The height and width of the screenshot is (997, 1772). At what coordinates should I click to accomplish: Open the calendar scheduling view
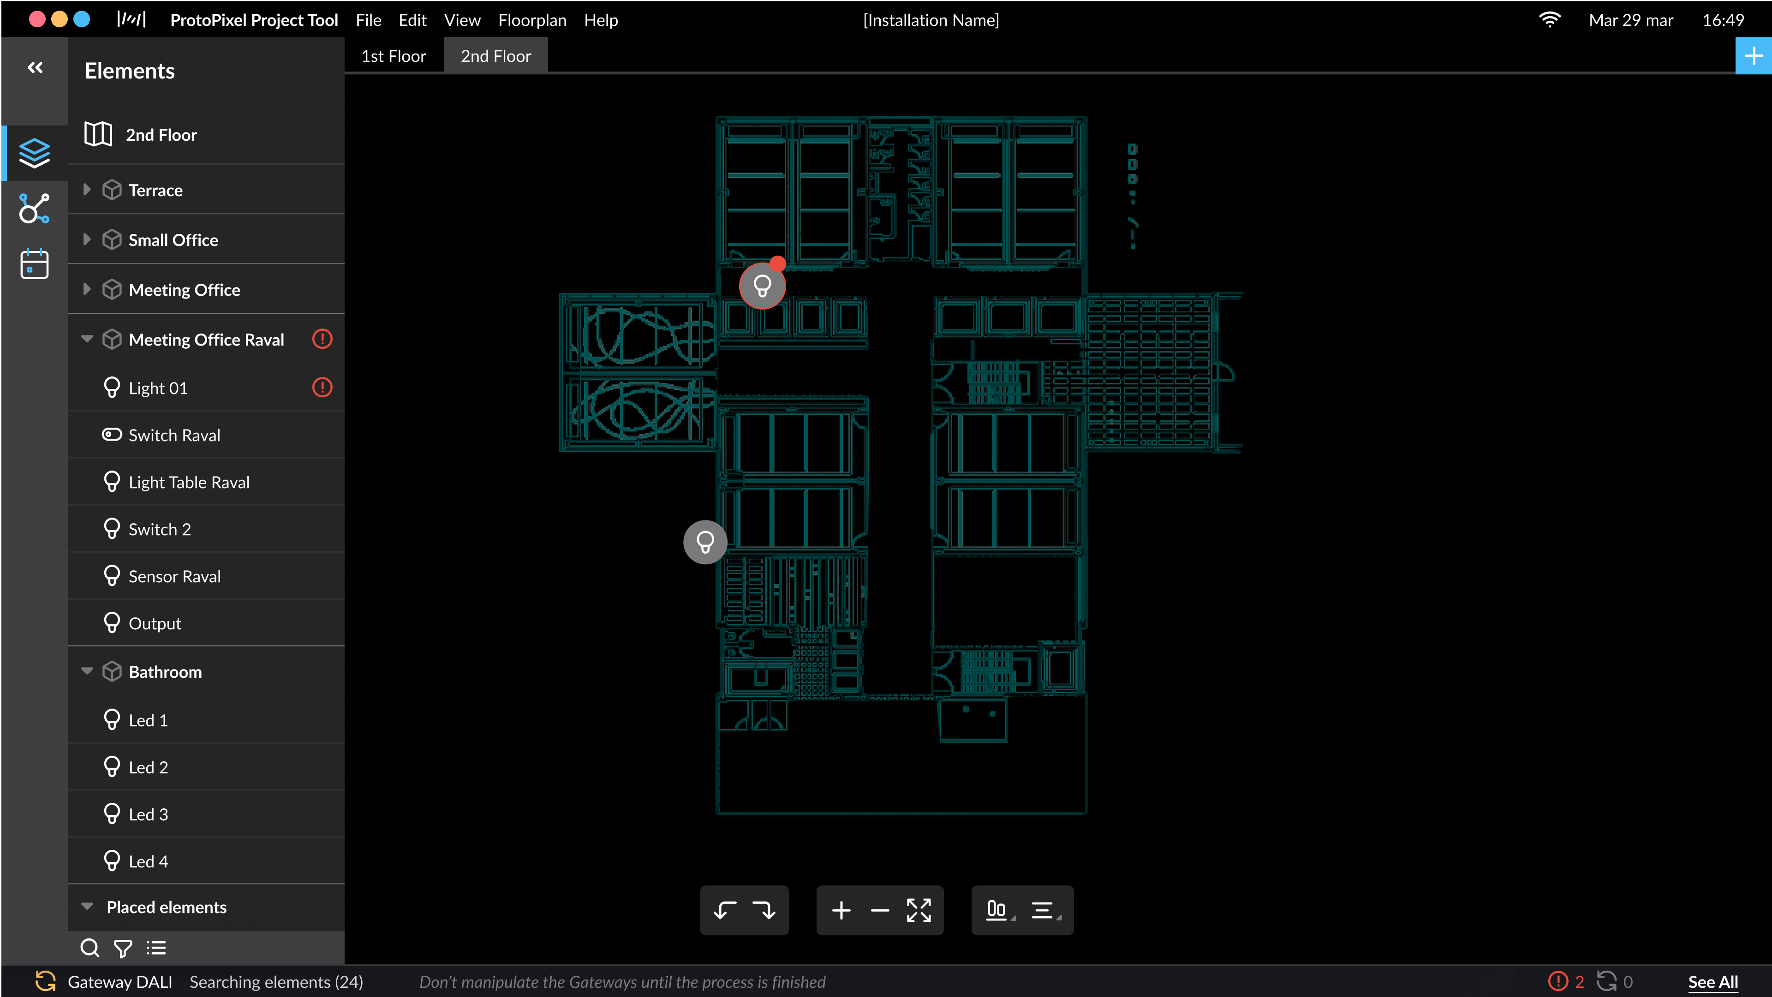tap(35, 263)
